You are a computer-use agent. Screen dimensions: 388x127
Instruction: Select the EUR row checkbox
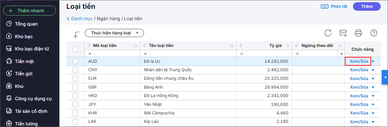[x=76, y=78]
